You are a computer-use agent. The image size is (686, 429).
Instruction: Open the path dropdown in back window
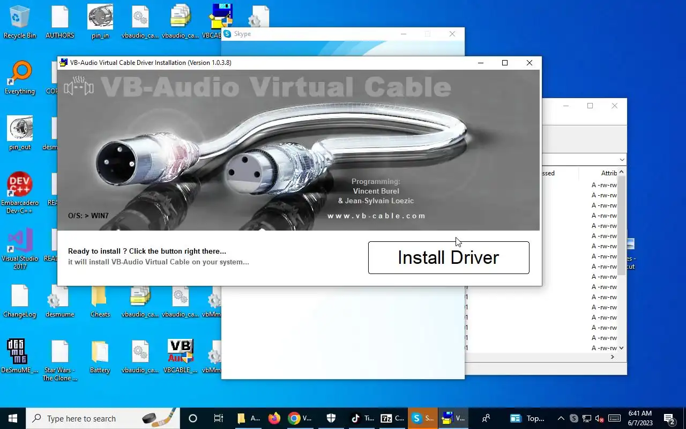[x=622, y=160]
